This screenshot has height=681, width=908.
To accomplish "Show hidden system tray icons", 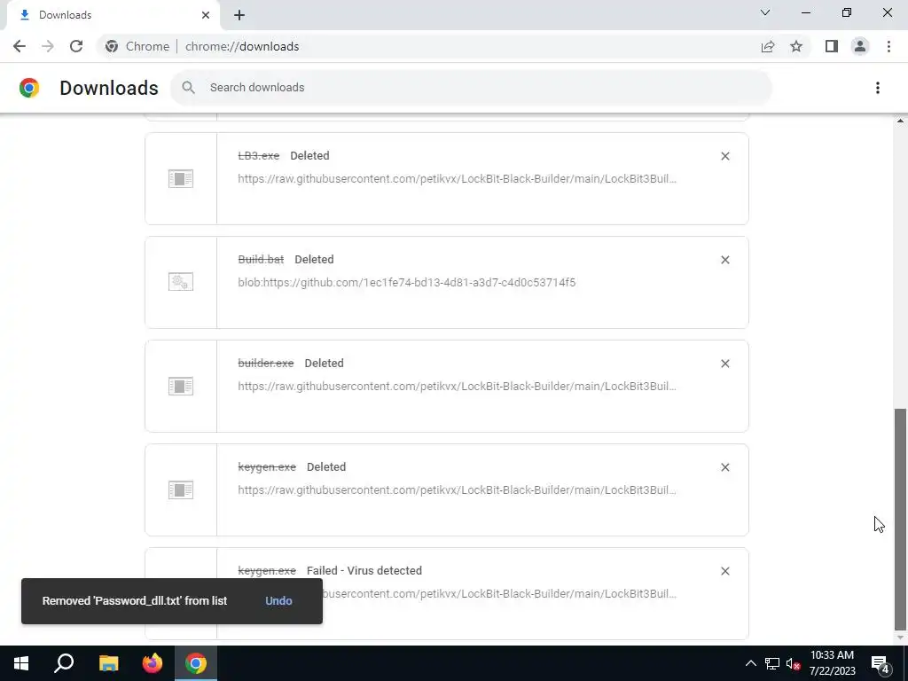I will 750,663.
